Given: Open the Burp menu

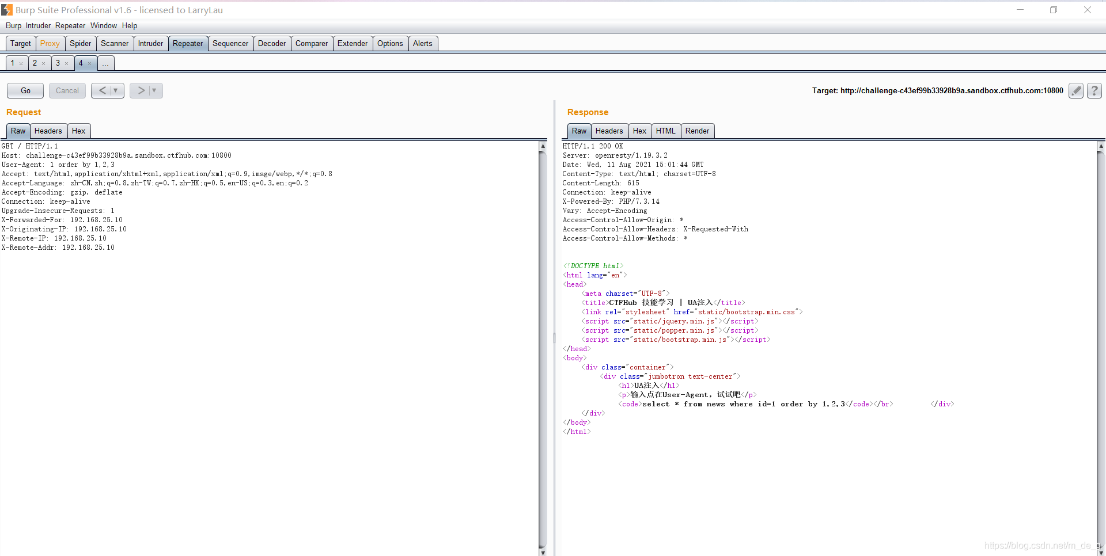Looking at the screenshot, I should coord(13,25).
